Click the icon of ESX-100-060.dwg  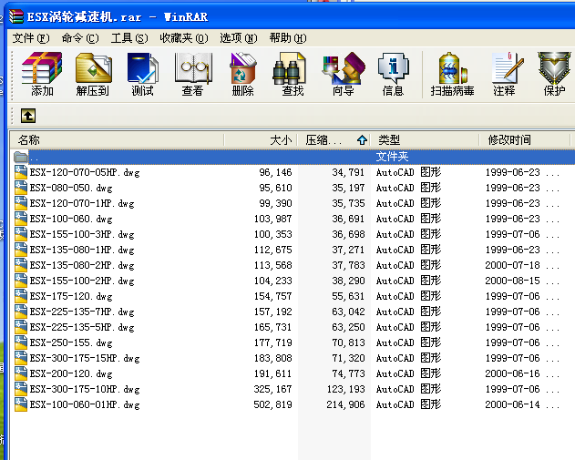pyautogui.click(x=21, y=219)
